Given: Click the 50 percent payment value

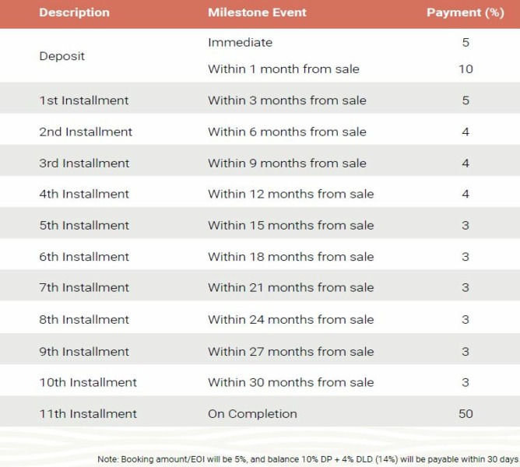Looking at the screenshot, I should 466,413.
